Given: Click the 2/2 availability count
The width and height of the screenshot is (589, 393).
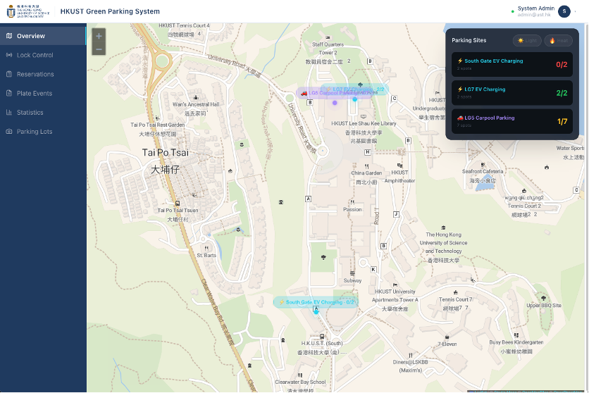Looking at the screenshot, I should (562, 93).
